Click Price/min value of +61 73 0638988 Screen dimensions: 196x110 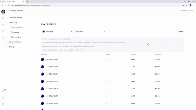pos(157,67)
